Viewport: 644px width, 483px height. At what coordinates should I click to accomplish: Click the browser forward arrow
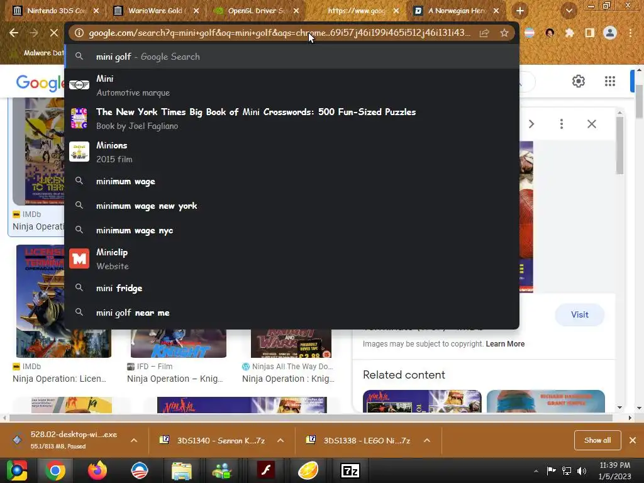[x=34, y=33]
